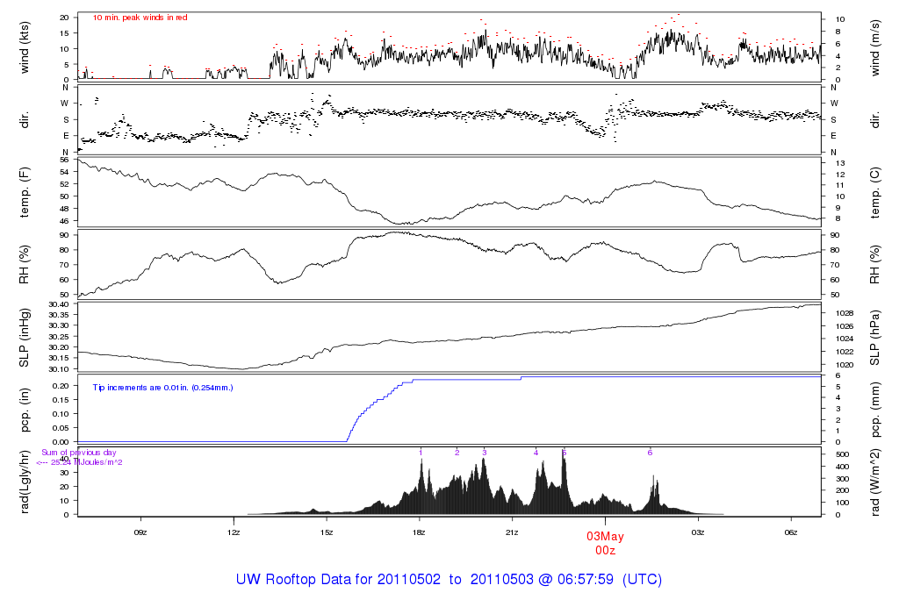This screenshot has width=899, height=614.
Task: Click the '18z' time axis label
Action: click(419, 532)
